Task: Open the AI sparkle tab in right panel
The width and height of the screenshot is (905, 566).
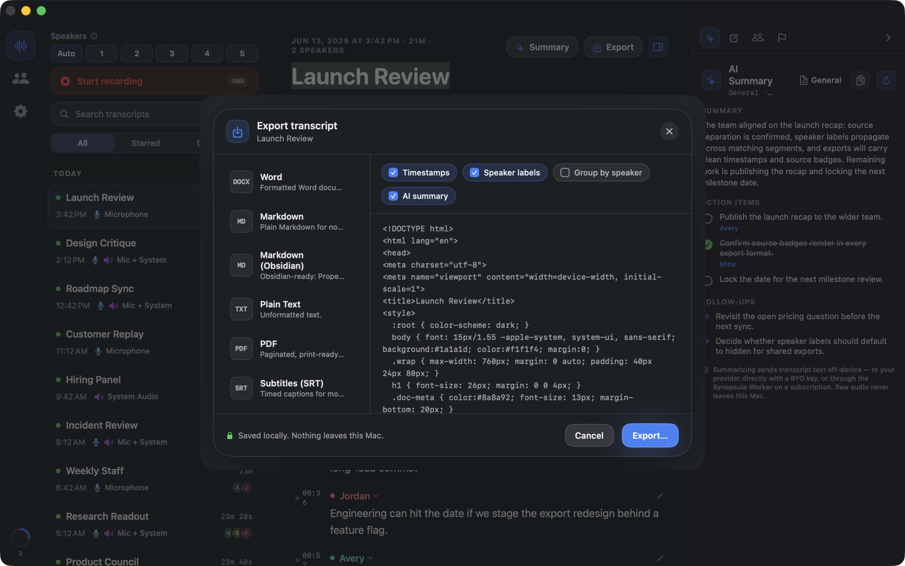Action: click(x=710, y=38)
